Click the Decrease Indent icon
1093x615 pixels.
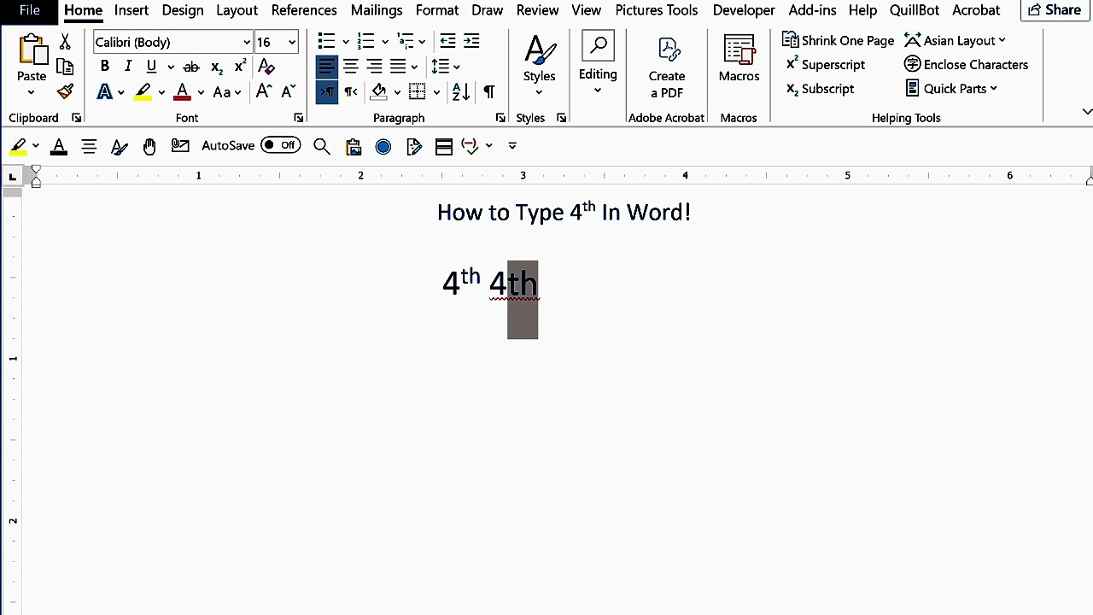447,41
